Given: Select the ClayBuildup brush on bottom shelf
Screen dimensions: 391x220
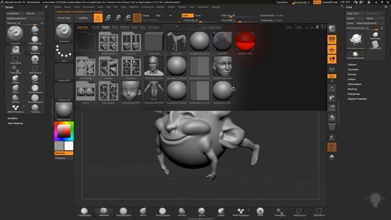Looking at the screenshot, I should (84, 212).
